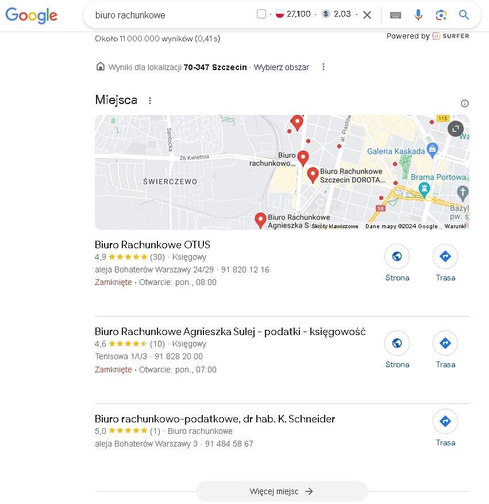The width and height of the screenshot is (489, 504).
Task: Clear the search query with X
Action: [367, 15]
